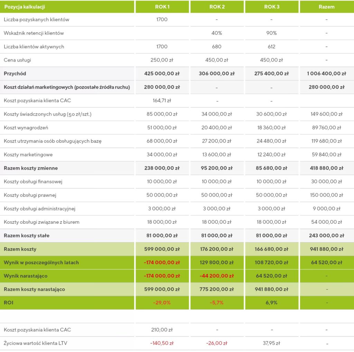The width and height of the screenshot is (354, 352).
Task: Select the red -44 200,00 zł cumulative result
Action: coord(217,276)
